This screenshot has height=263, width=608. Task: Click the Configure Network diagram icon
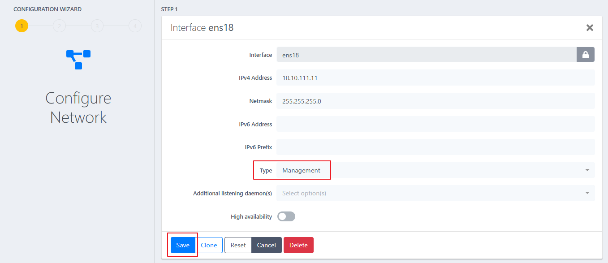tap(78, 60)
